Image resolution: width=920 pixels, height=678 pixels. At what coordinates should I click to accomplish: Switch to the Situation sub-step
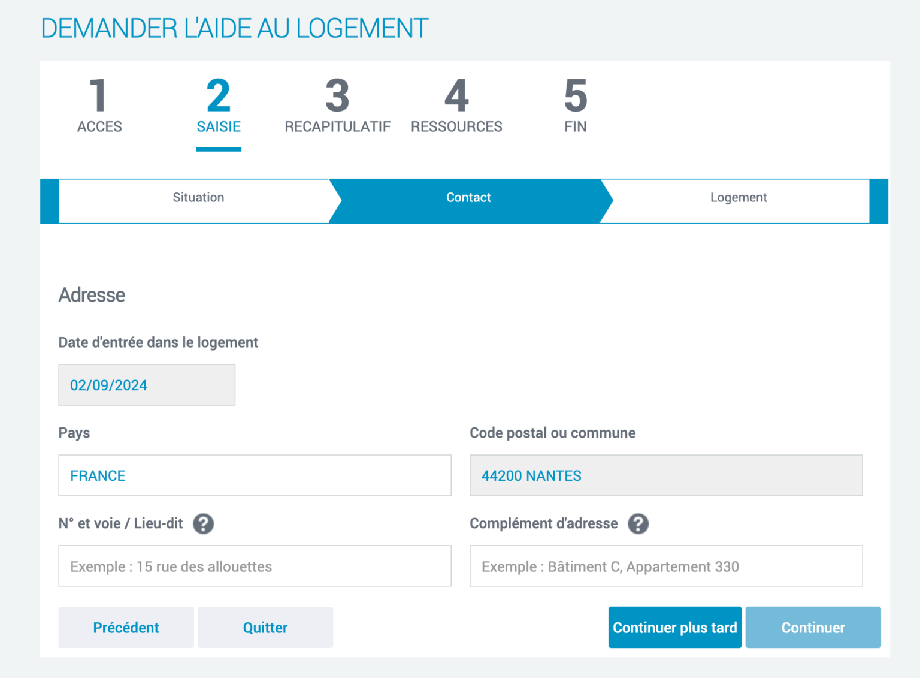[198, 198]
